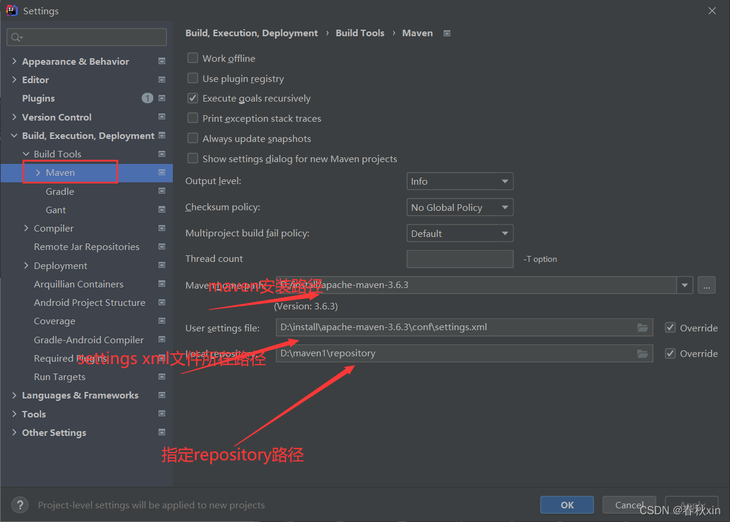Browse folder icon for User settings file
The width and height of the screenshot is (730, 522).
click(x=643, y=327)
